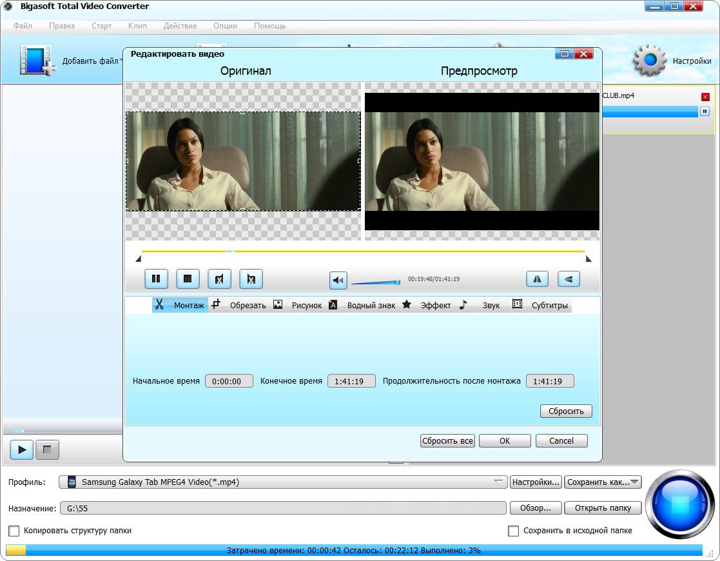Expand the Добавить файл dropdown arrow
Screen dimensions: 720x561
click(121, 61)
